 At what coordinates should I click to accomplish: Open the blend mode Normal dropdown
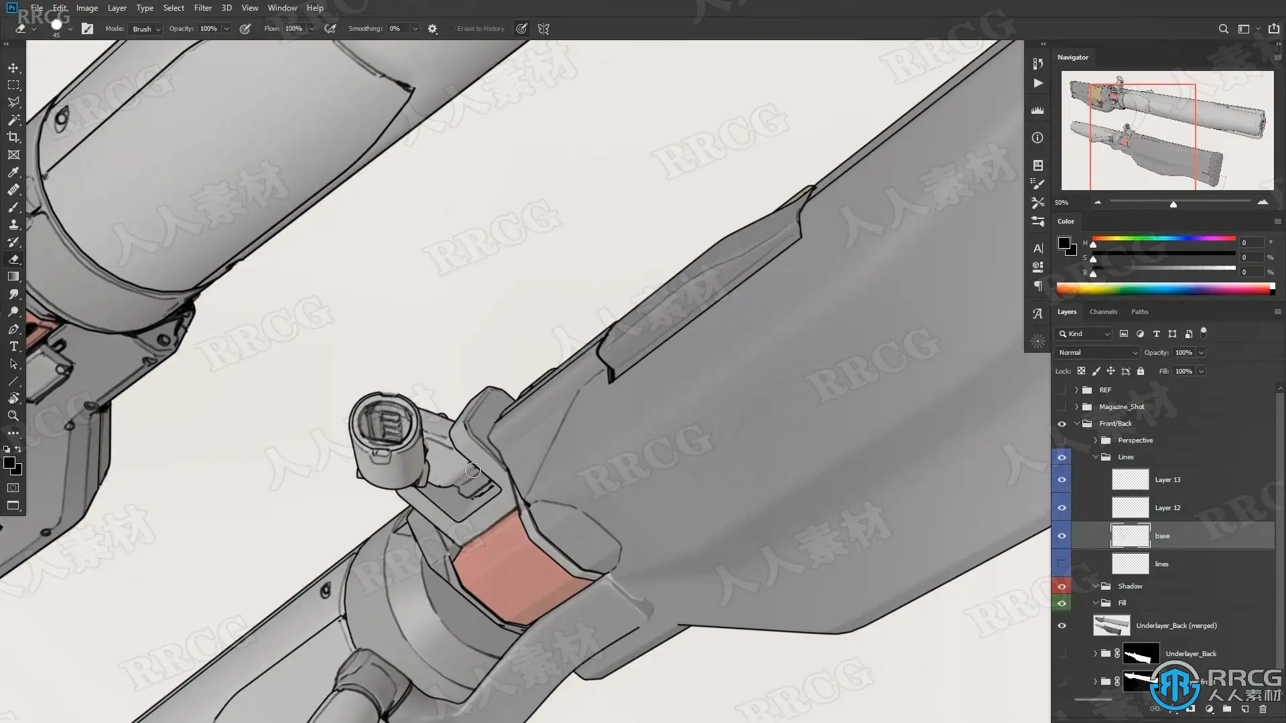point(1097,352)
